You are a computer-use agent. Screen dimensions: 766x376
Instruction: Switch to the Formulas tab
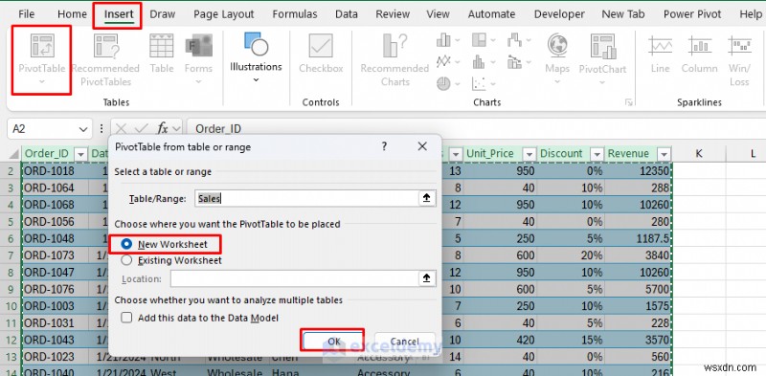pyautogui.click(x=295, y=14)
